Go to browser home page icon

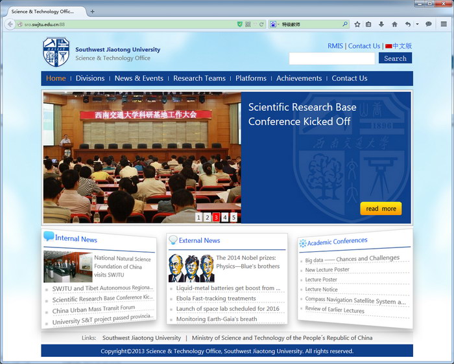pyautogui.click(x=394, y=24)
